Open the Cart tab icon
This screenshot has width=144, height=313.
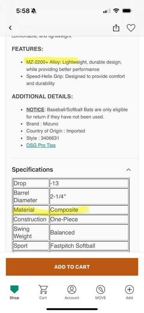[x=43, y=292]
